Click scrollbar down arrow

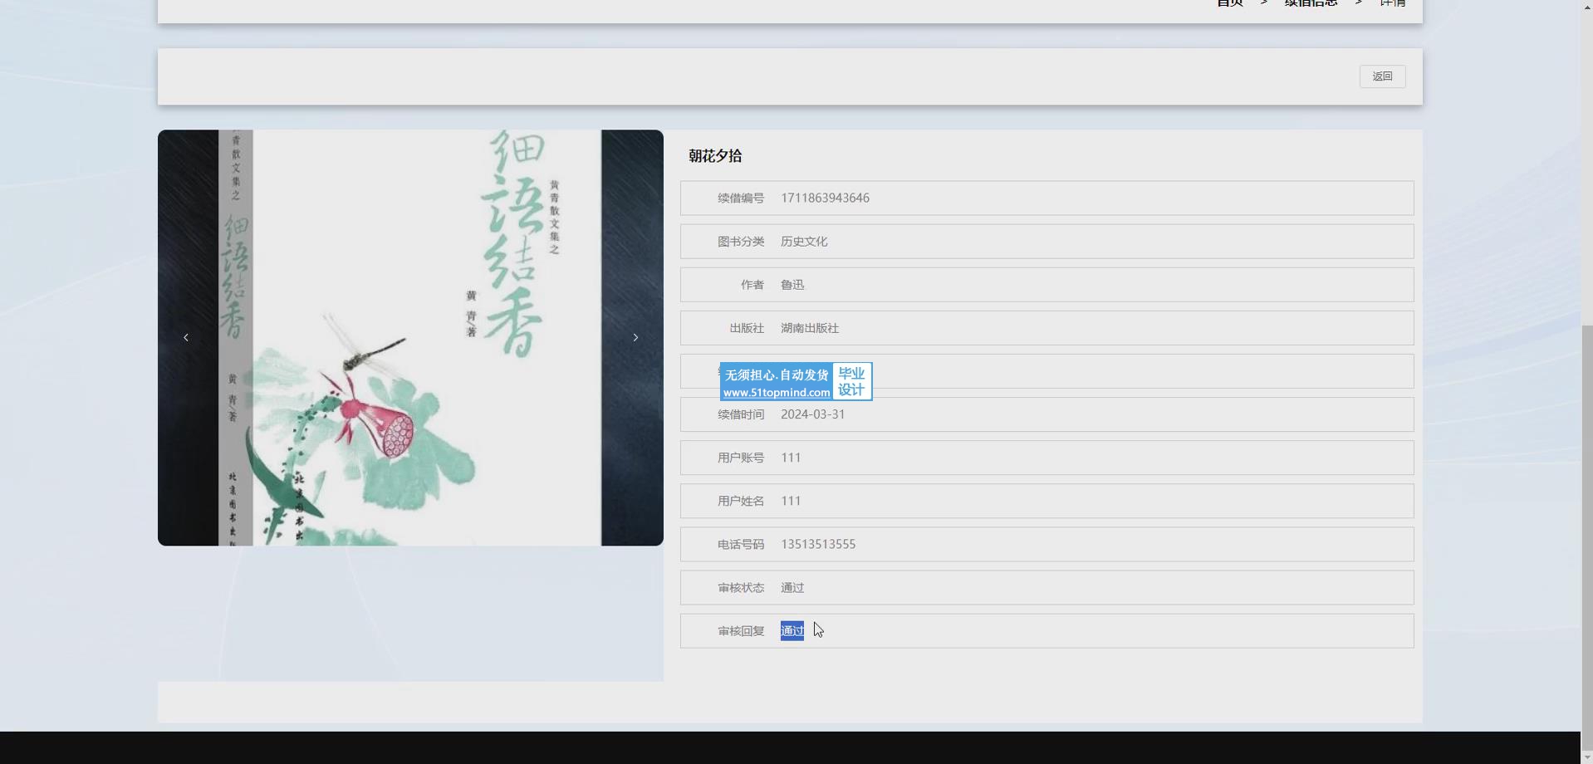tap(1586, 757)
